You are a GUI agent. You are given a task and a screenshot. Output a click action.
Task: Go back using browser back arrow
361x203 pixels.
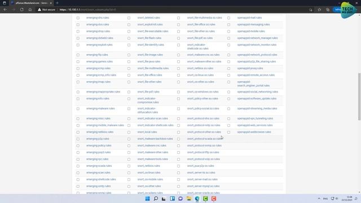5,10
